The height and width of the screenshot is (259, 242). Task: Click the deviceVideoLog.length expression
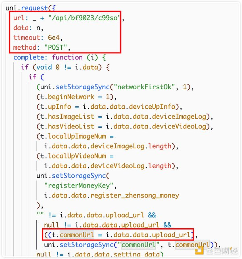[x=131, y=166]
